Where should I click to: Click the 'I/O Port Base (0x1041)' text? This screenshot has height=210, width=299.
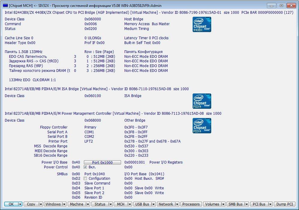[x=144, y=174]
